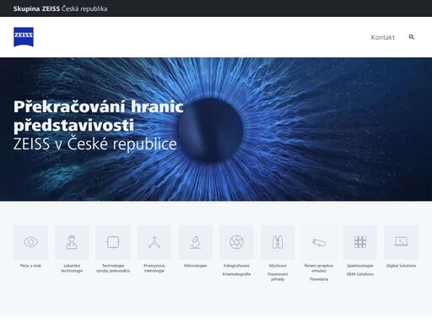Click the 'Skupina ZEISS Česká republika' top bar title

(60, 8)
